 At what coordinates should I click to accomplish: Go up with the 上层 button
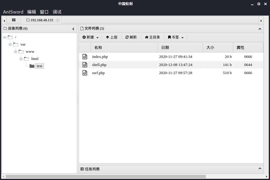[111, 37]
